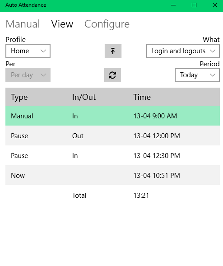
Task: Select the View tab
Action: (62, 24)
